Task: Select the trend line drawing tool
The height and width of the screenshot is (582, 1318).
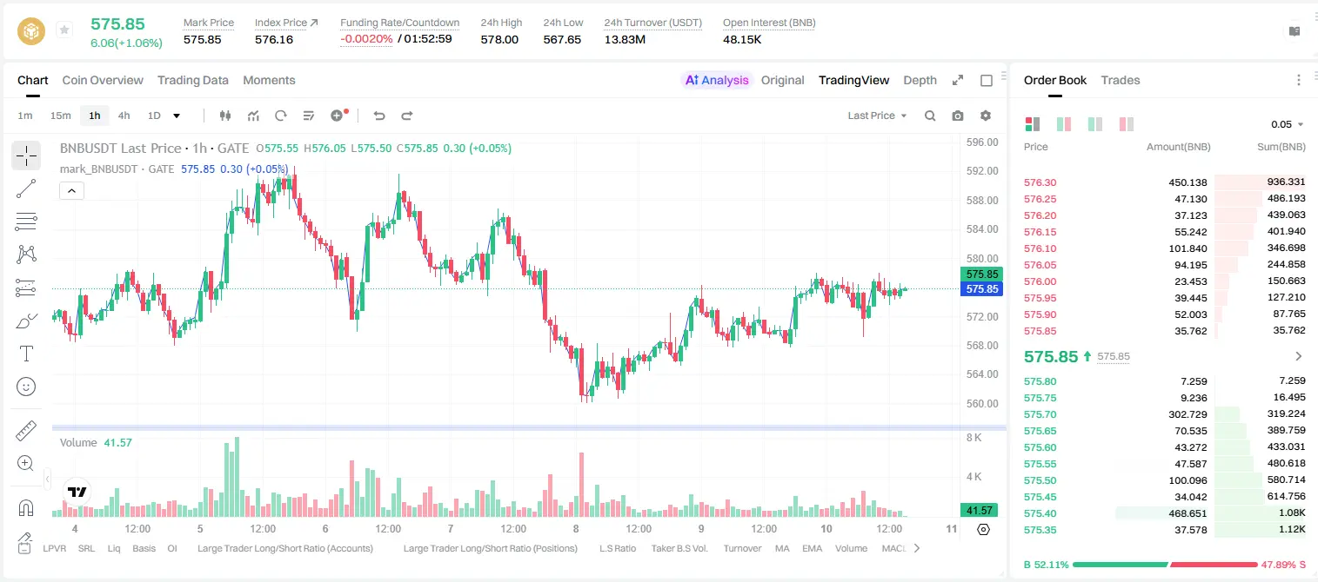Action: (x=26, y=188)
